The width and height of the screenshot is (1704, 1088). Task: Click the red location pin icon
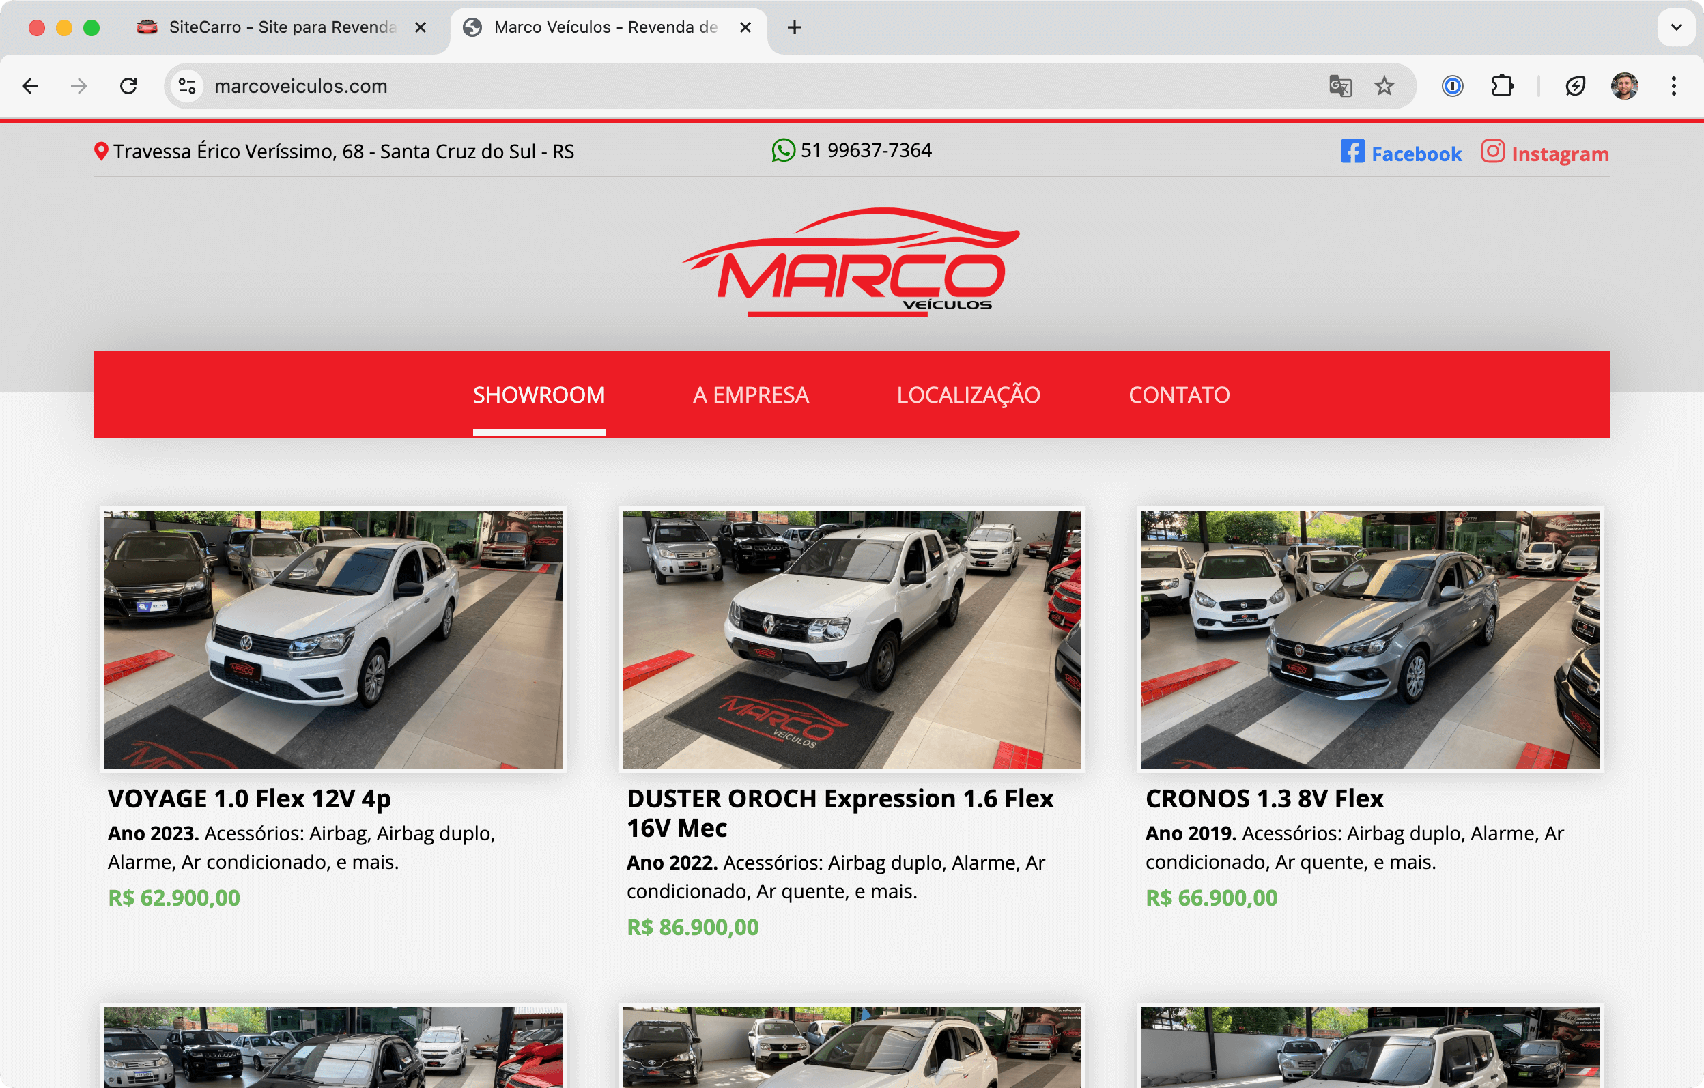(x=101, y=152)
